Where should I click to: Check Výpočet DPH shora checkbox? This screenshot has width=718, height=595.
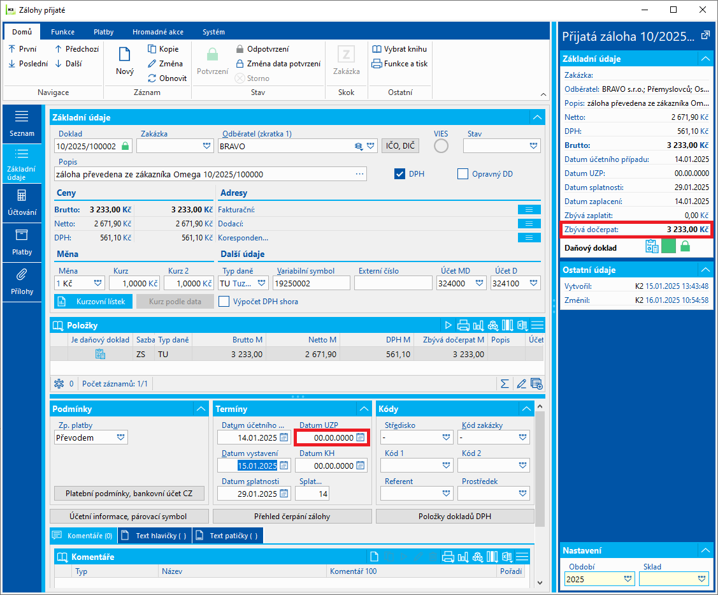click(224, 302)
